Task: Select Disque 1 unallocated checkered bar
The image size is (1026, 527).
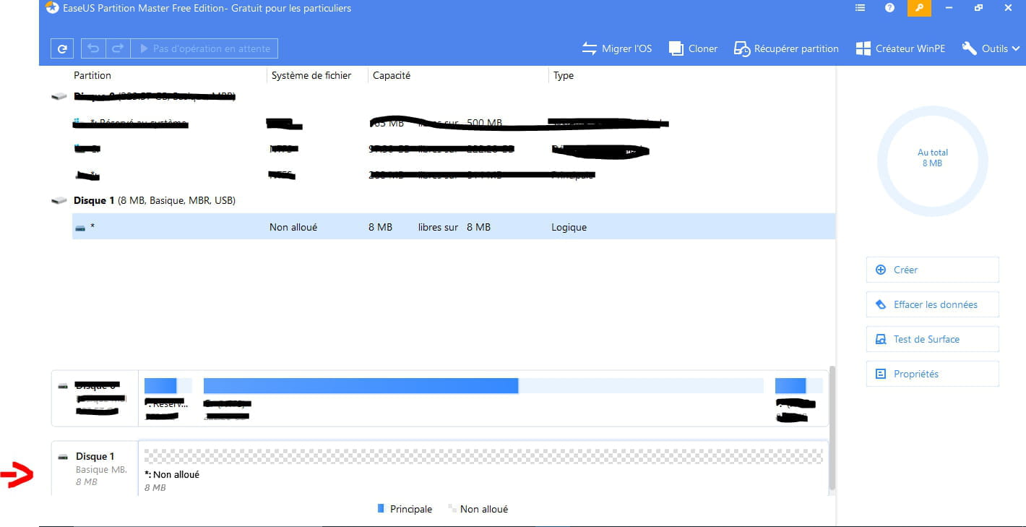Action: click(483, 455)
